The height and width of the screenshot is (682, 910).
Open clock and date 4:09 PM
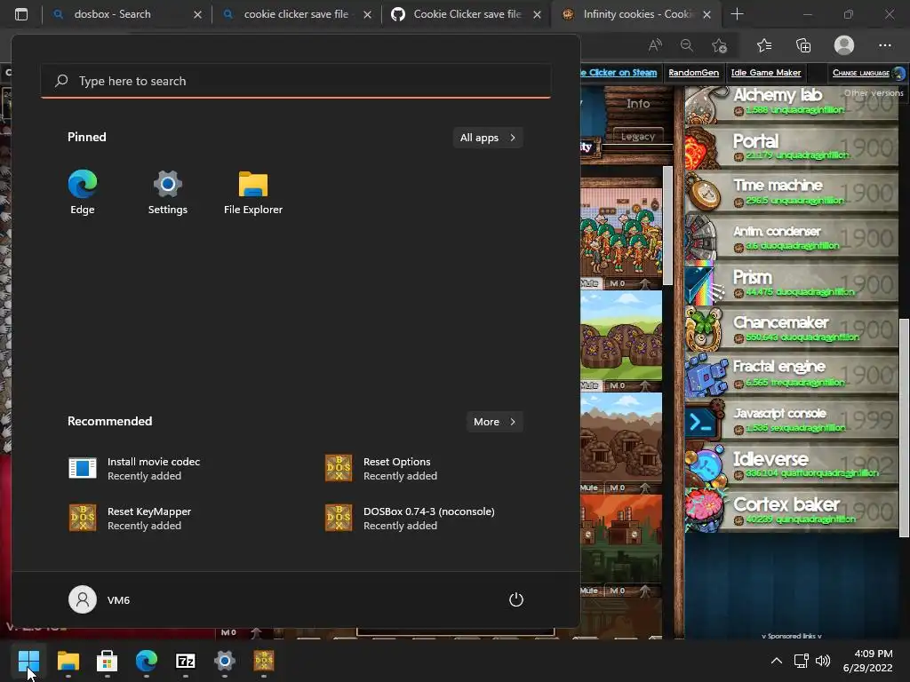click(x=867, y=661)
